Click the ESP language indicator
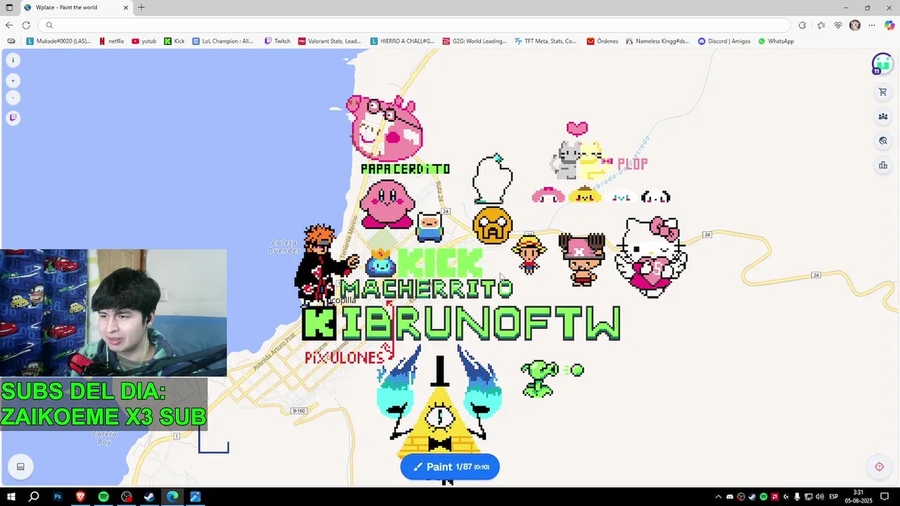The height and width of the screenshot is (506, 900). [x=834, y=497]
